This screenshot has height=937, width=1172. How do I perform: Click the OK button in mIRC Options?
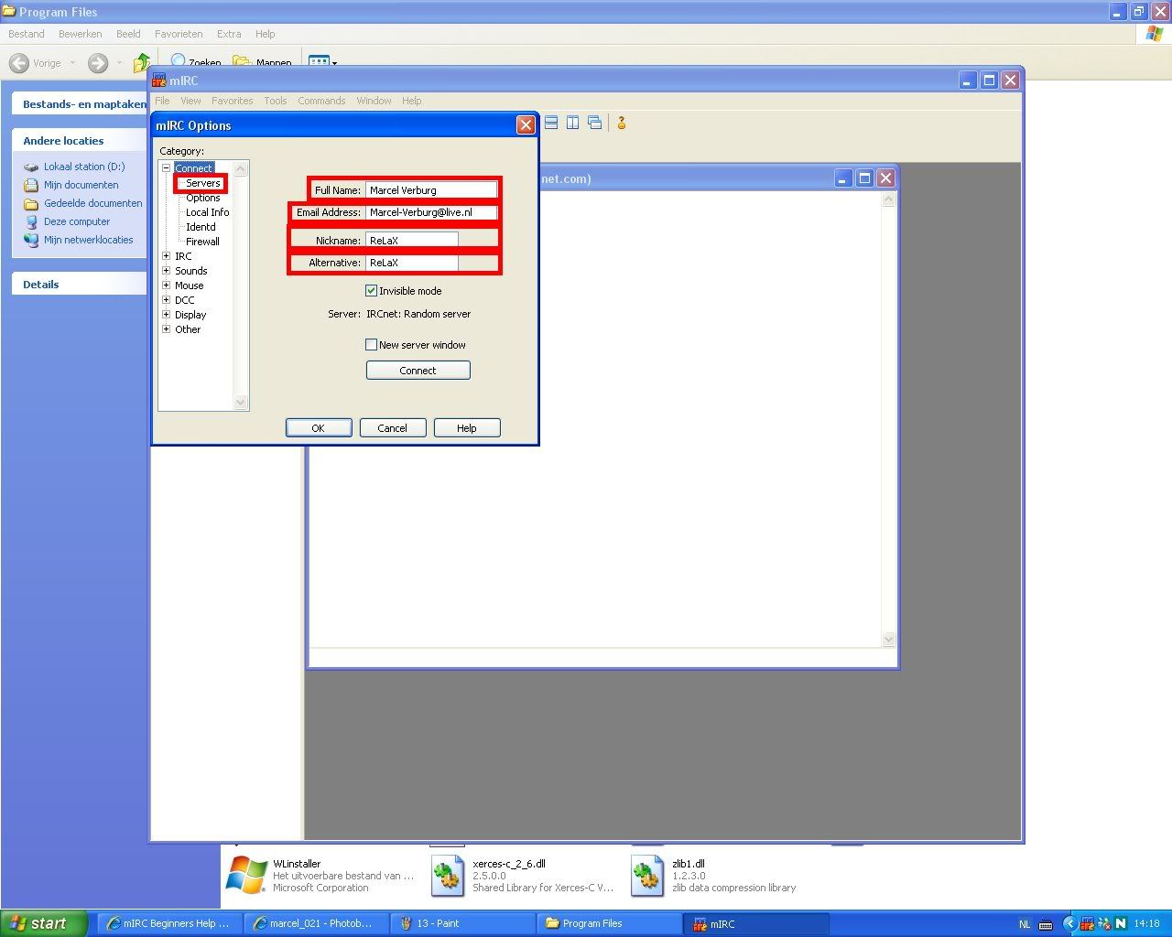(319, 428)
